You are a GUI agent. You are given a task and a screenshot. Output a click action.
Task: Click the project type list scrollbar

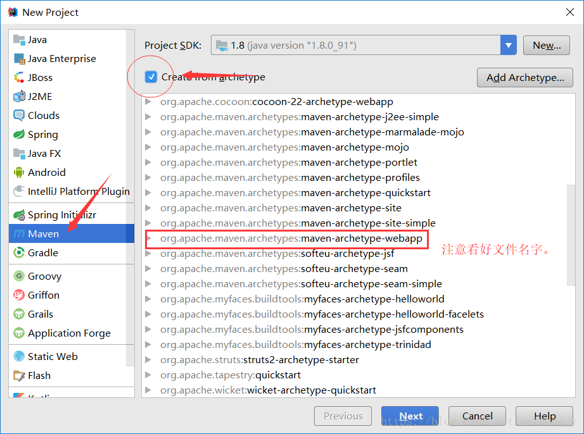130,197
